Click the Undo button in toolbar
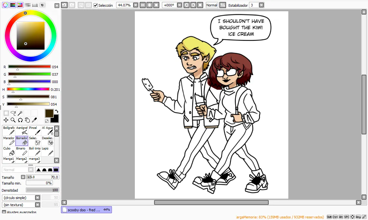Screen dimensions: 368x220 pos(64,5)
